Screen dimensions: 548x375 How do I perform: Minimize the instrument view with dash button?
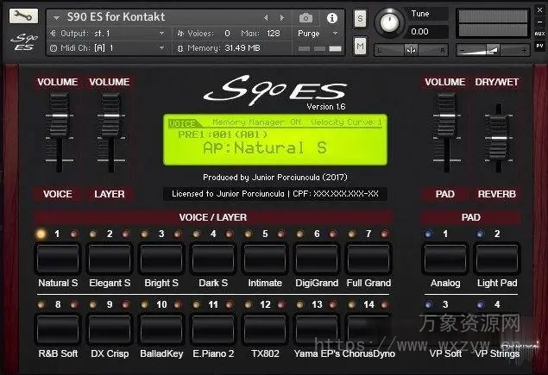(539, 22)
